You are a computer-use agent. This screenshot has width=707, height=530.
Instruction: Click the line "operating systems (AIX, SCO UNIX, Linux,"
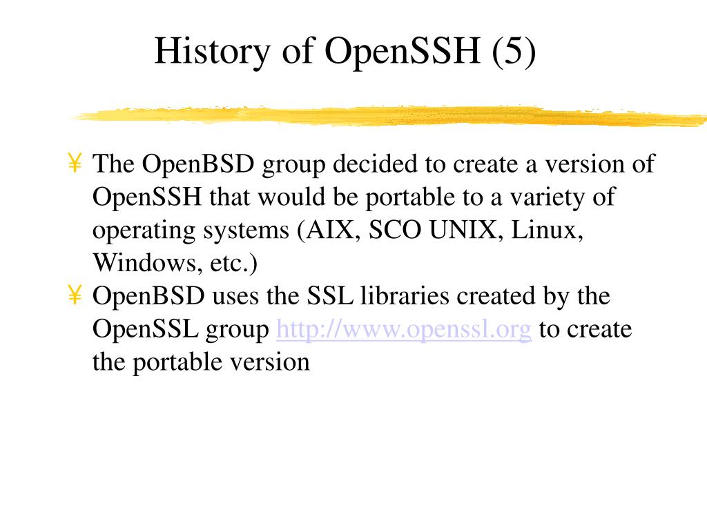coord(338,230)
